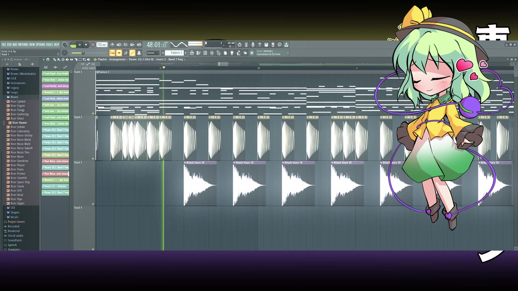The height and width of the screenshot is (291, 518).
Task: Select the playlist delete tool
Action: coord(63,59)
